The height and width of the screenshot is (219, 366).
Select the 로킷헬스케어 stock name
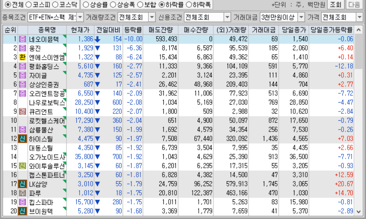47,121
